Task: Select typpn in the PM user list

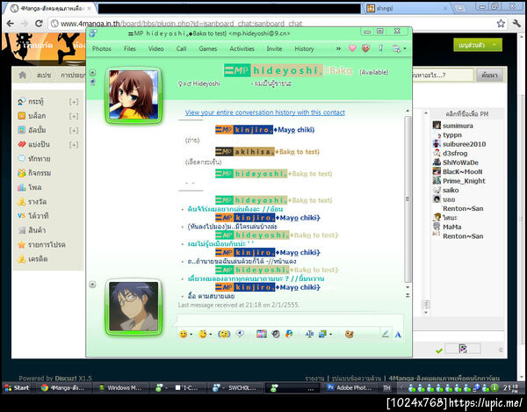Action: tap(452, 134)
